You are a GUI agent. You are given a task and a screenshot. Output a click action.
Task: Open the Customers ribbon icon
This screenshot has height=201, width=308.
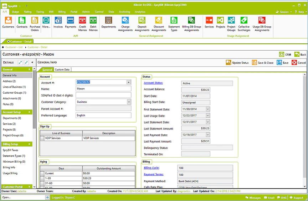(x=8, y=22)
